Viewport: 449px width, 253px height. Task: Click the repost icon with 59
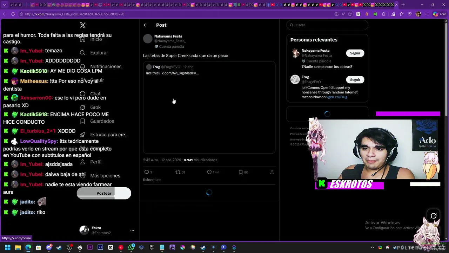coord(178,172)
